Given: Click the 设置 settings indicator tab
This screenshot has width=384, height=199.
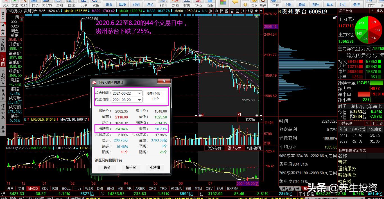Looking at the screenshot, I should point(10,189).
